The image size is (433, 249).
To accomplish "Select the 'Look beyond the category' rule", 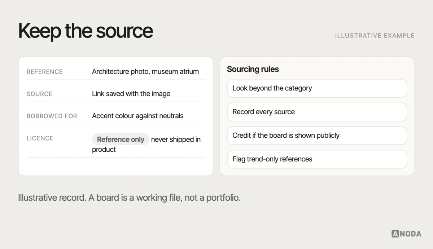I will pos(317,88).
